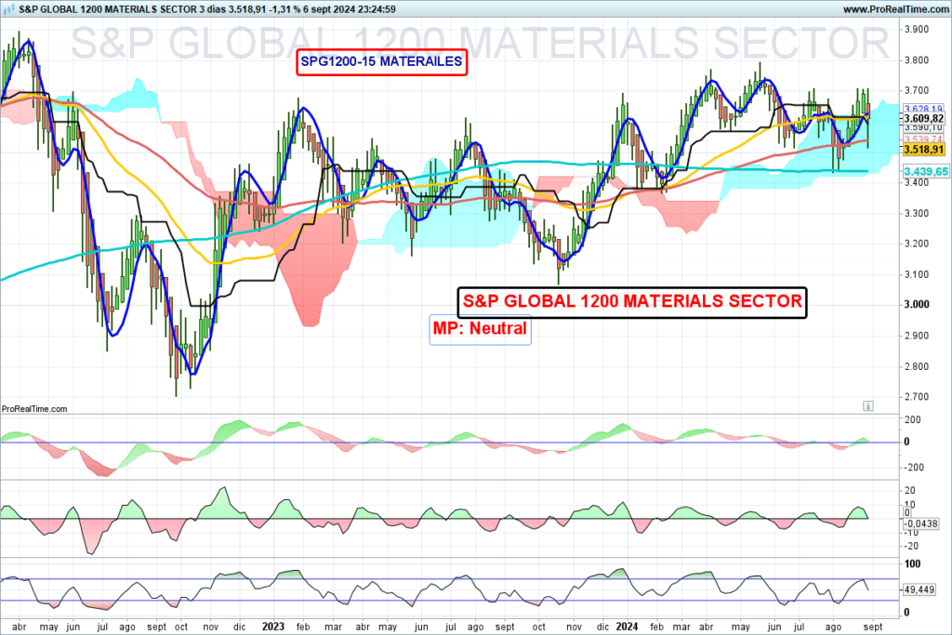Click the 3.439,65 cyan price label
This screenshot has width=952, height=635.
(x=926, y=172)
